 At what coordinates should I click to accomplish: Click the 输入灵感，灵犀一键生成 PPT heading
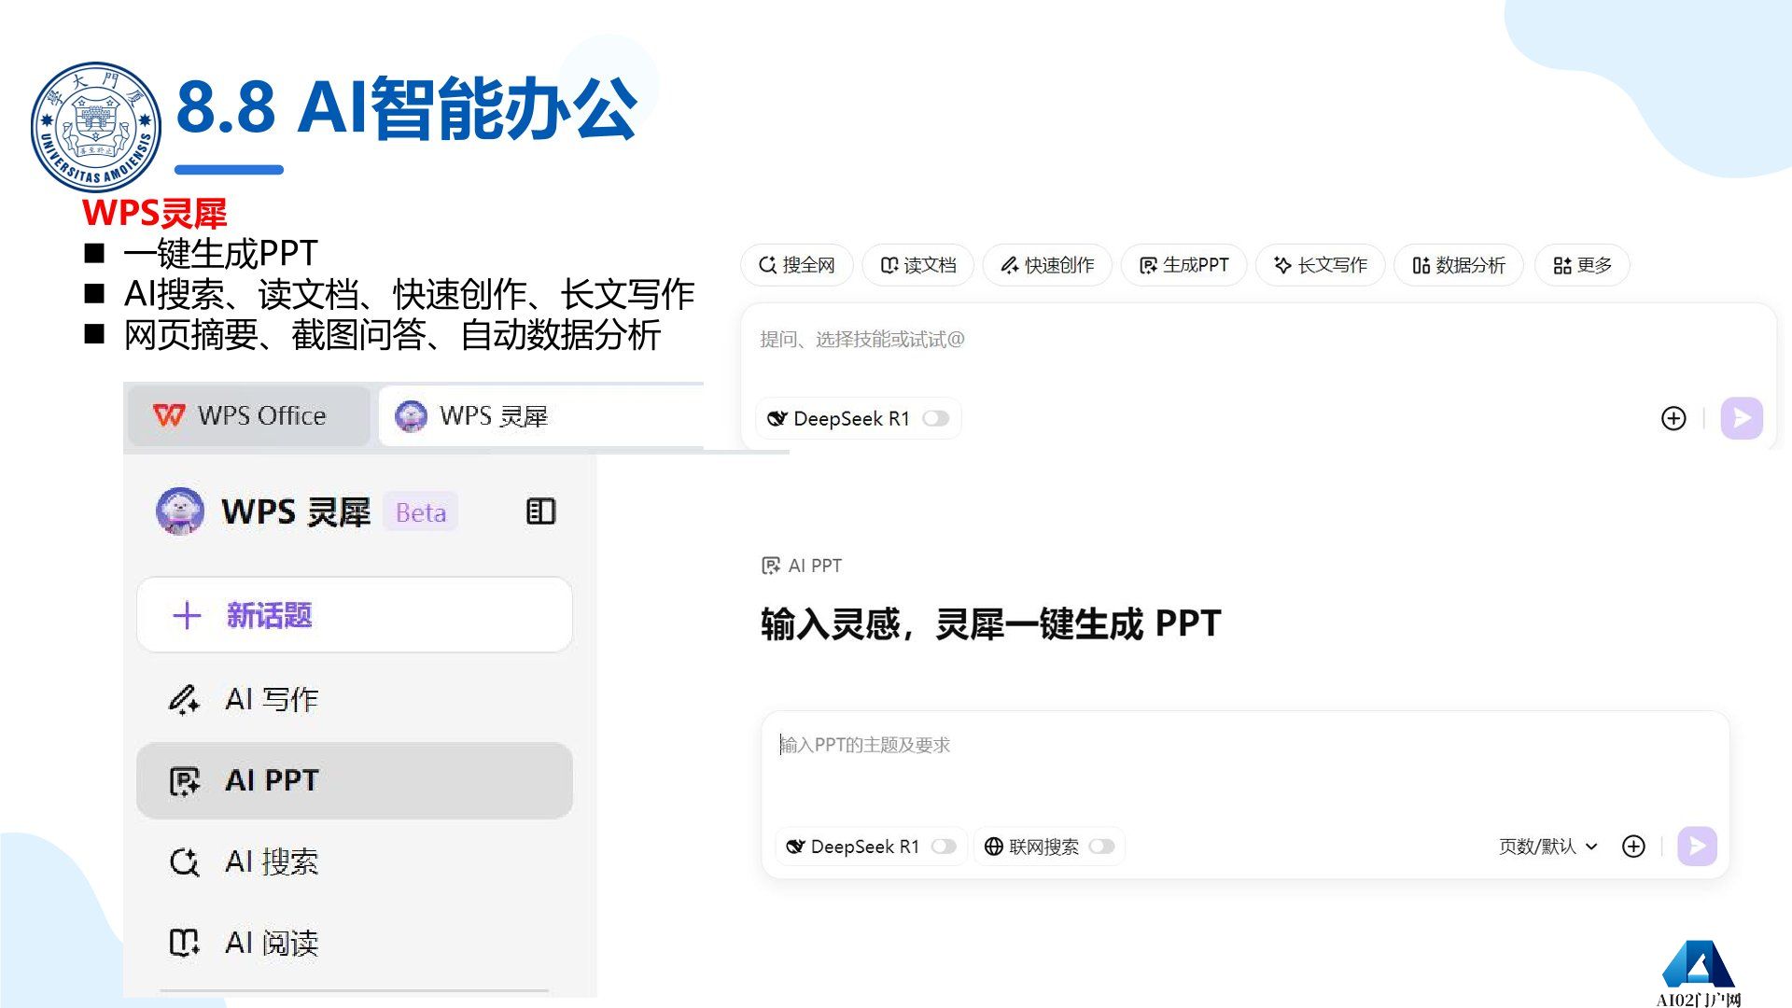[990, 623]
